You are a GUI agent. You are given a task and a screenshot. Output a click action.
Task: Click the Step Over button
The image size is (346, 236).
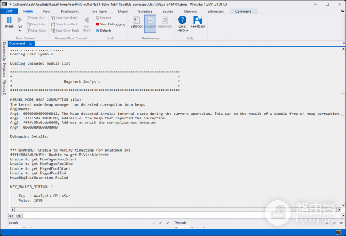[38, 31]
